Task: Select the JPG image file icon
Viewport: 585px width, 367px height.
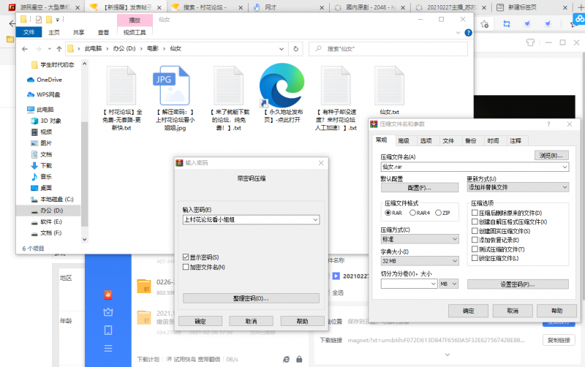Action: click(x=170, y=86)
